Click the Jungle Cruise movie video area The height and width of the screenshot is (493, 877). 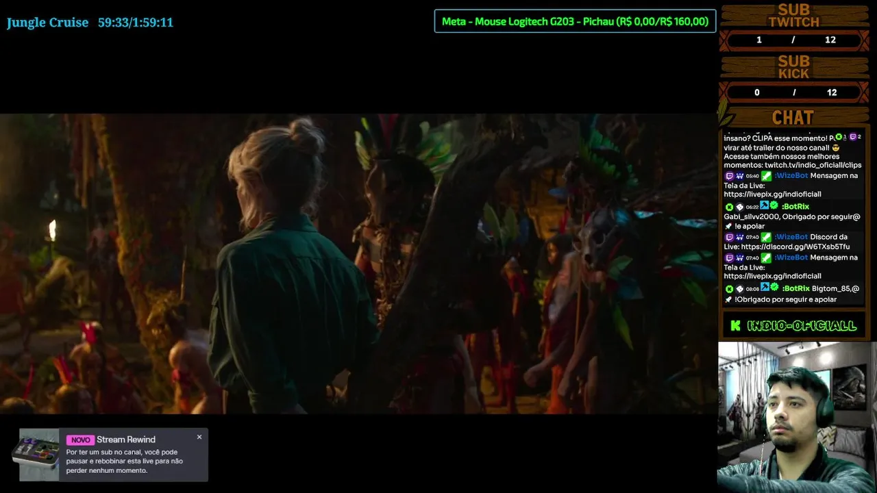point(358,264)
